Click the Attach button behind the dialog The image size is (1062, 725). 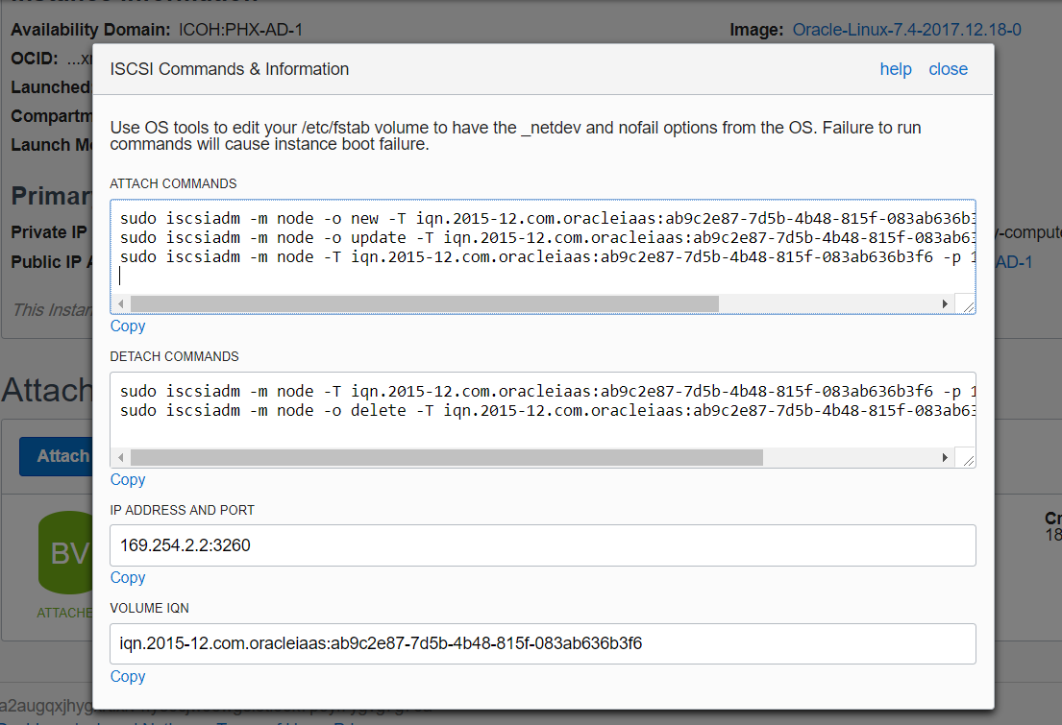tap(56, 456)
